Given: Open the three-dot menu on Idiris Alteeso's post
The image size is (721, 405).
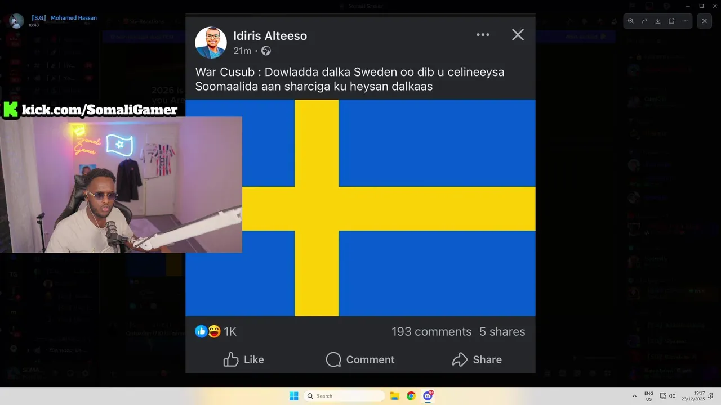Looking at the screenshot, I should [483, 34].
